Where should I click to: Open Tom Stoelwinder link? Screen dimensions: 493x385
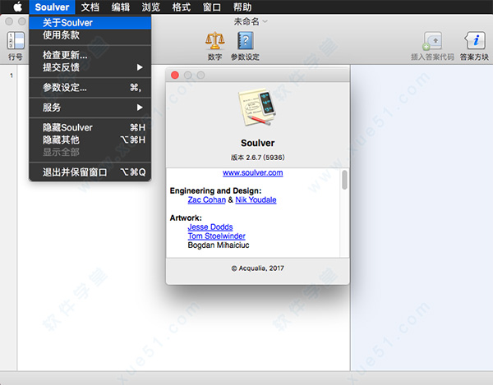(217, 236)
